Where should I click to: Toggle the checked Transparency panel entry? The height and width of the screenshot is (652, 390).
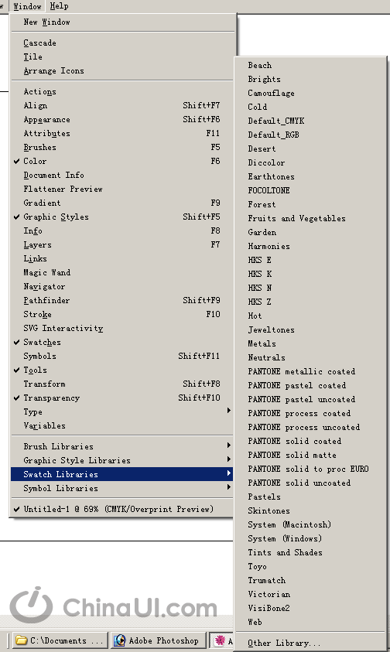click(x=122, y=398)
